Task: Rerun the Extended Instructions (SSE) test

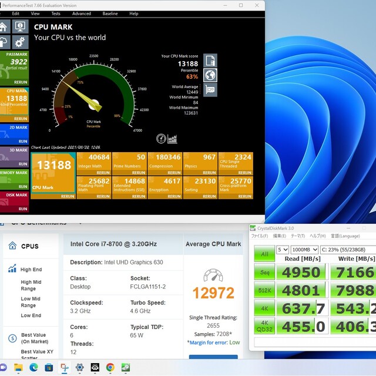Action: pos(139,196)
